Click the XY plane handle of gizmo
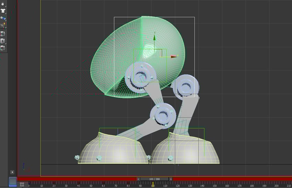The width and height of the screenshot is (292, 188). [158, 53]
